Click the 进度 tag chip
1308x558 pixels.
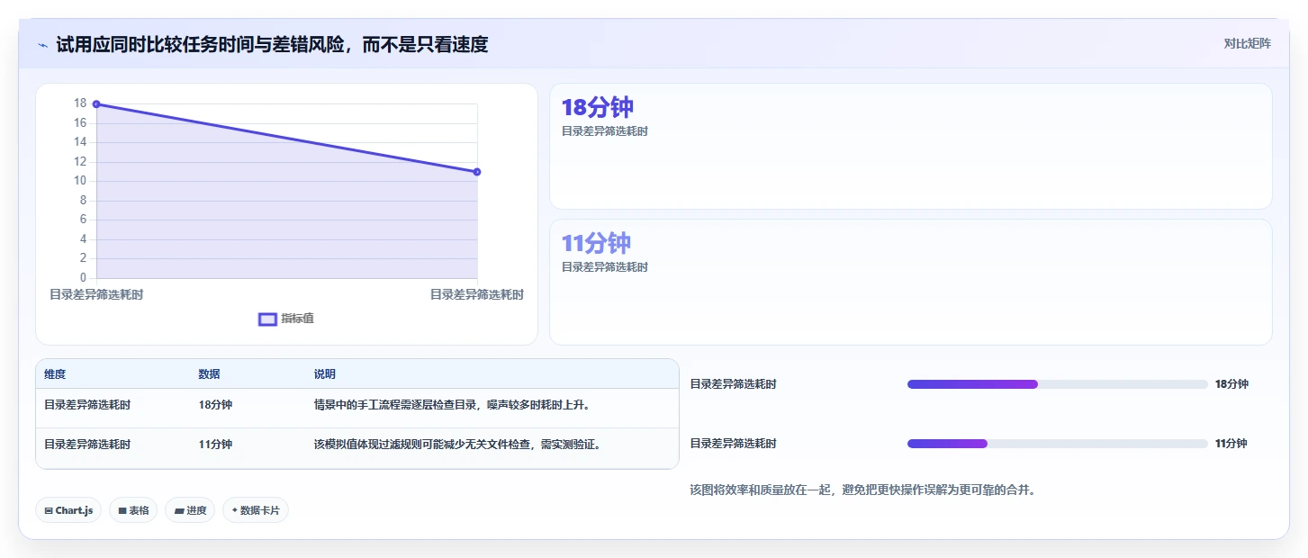190,510
